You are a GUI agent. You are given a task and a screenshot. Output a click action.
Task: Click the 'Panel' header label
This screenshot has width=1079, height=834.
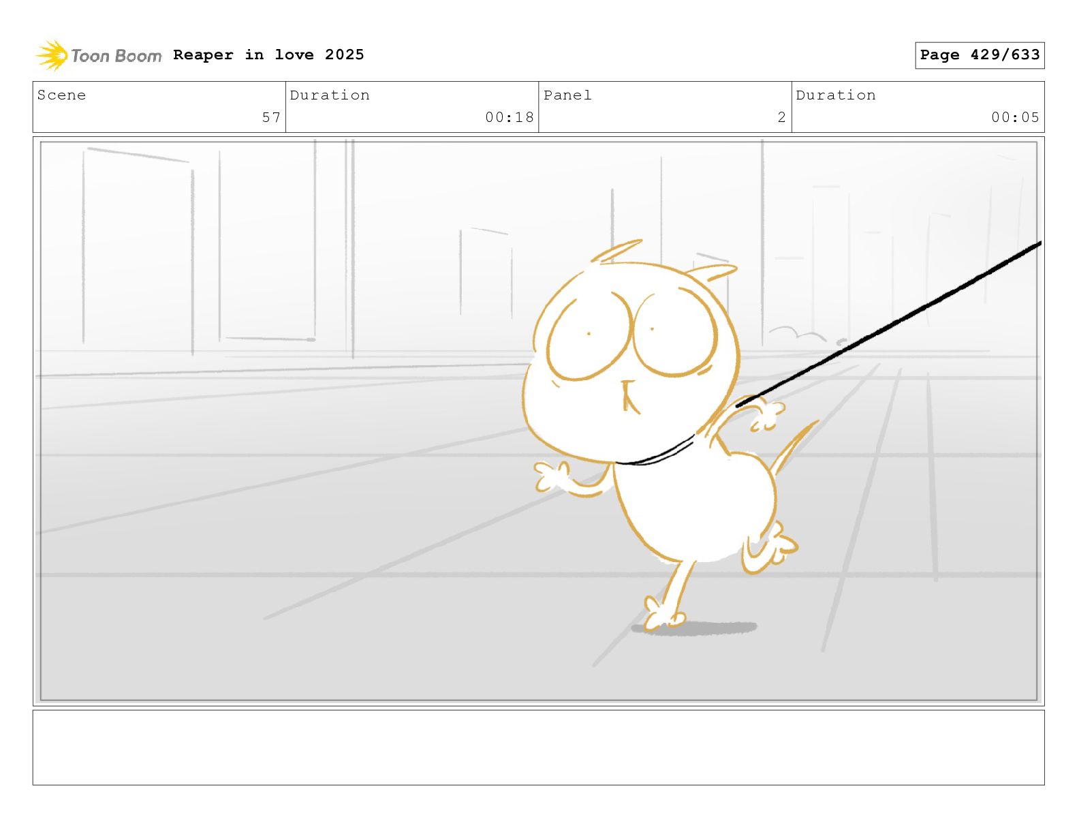click(567, 95)
